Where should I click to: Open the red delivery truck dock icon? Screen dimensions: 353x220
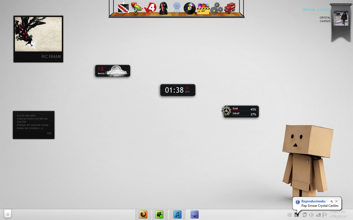click(x=230, y=8)
